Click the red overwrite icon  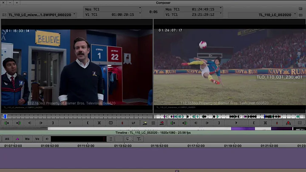tap(162, 123)
